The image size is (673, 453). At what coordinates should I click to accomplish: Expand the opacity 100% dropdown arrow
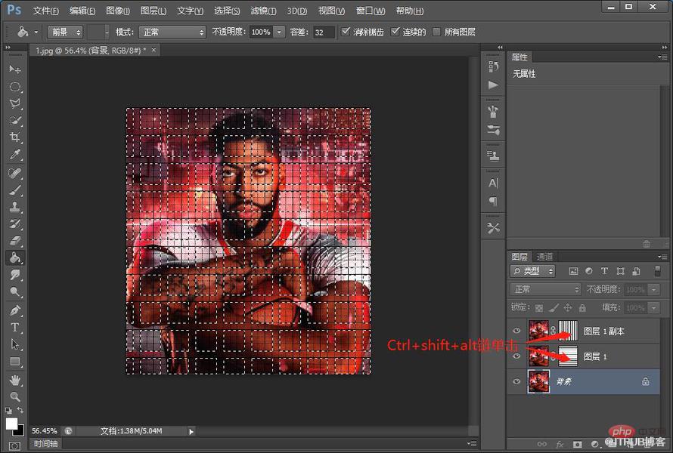click(280, 32)
